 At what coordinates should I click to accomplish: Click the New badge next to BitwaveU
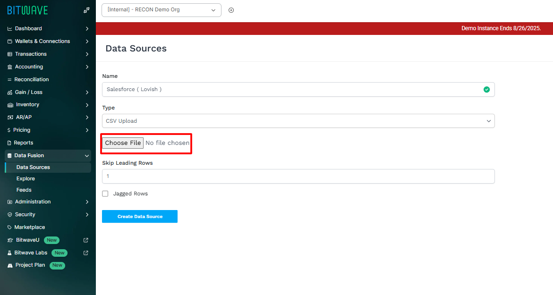(x=52, y=240)
